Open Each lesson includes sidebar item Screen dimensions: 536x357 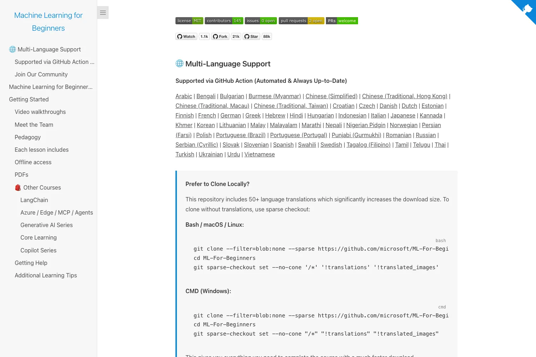pos(41,150)
